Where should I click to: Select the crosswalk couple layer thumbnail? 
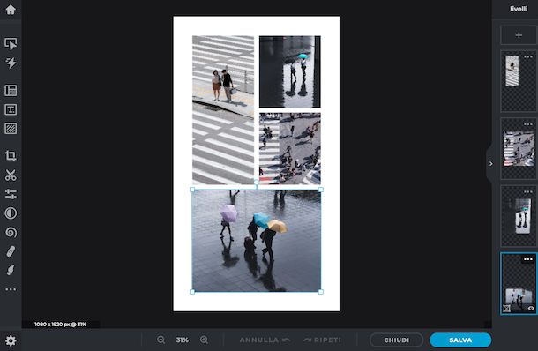519,81
